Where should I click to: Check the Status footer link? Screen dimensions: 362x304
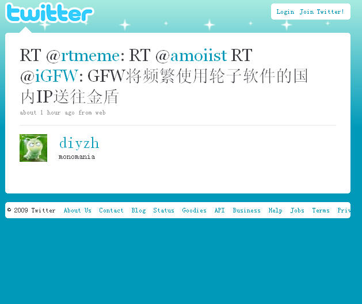coord(163,210)
